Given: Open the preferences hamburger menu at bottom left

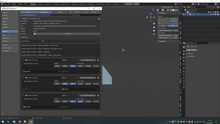Looking at the screenshot, I should point(3,114).
